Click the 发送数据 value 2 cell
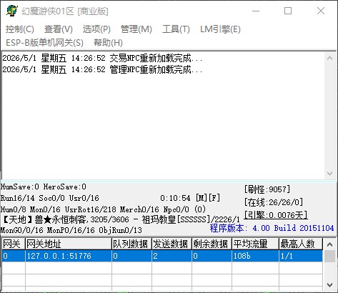338x293 pixels. (x=172, y=256)
